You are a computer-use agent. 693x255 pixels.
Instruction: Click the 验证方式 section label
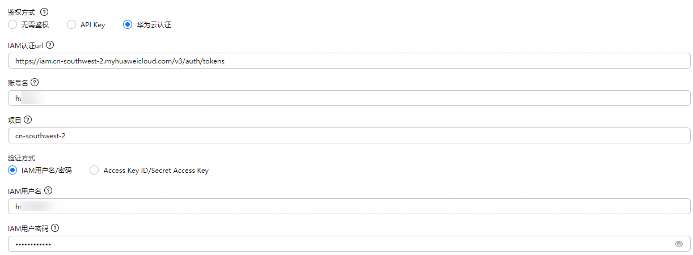(22, 158)
